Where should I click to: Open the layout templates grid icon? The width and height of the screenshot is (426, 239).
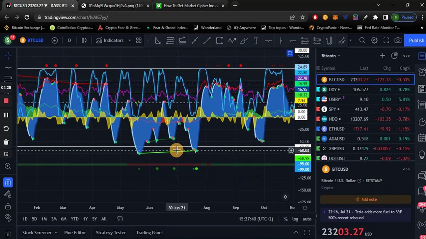pyautogui.click(x=139, y=40)
